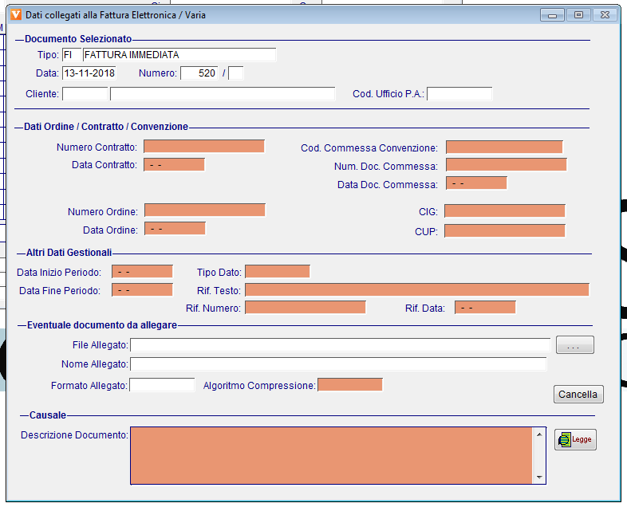Click the Rif. Testo text field

(416, 290)
